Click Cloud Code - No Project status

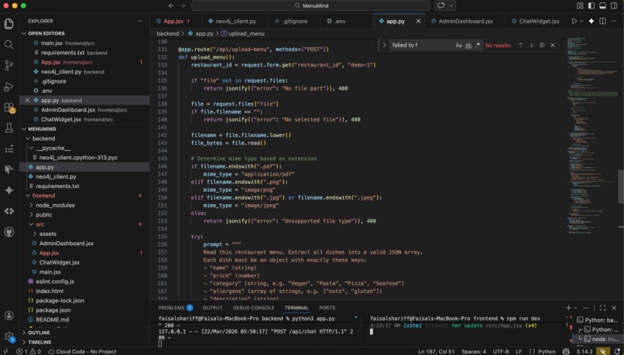tap(82, 351)
